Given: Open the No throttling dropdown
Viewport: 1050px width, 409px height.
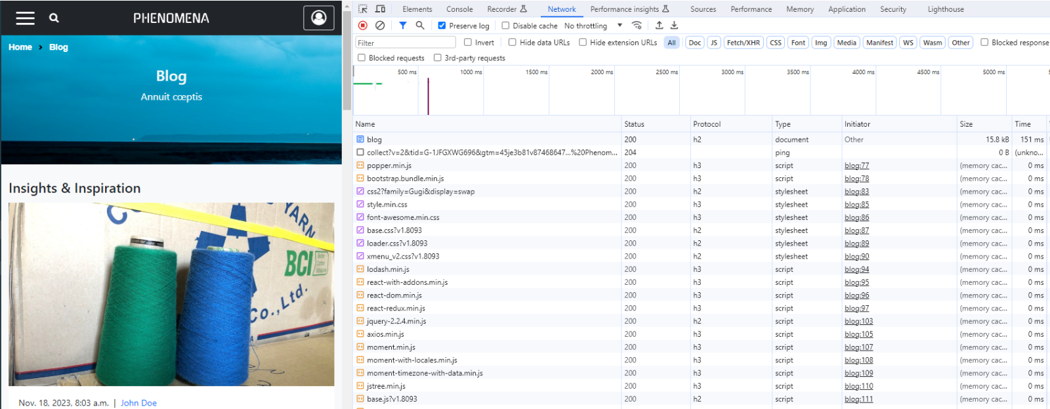Looking at the screenshot, I should (593, 26).
